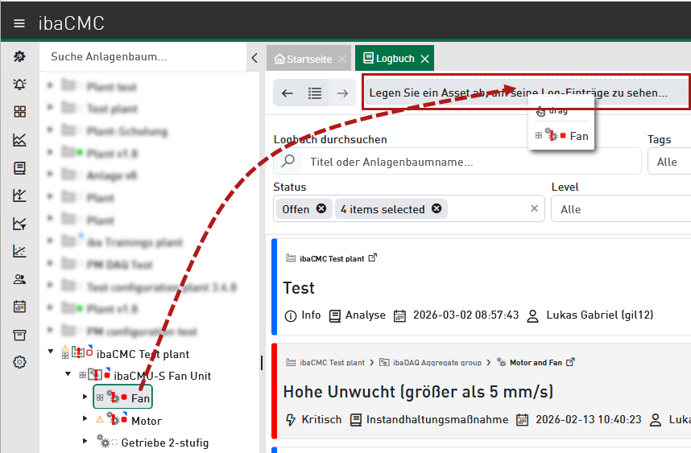Click date 2026-03-02 08:57:43
Image resolution: width=691 pixels, height=453 pixels.
pos(465,315)
